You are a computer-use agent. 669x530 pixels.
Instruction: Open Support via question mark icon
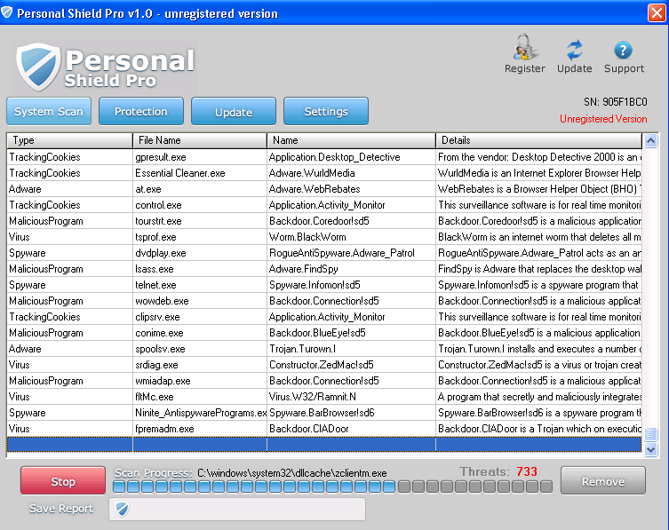pyautogui.click(x=624, y=50)
